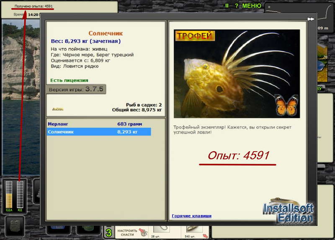
Task: Click the Трофейный экземпляр message text
Action: point(232,130)
